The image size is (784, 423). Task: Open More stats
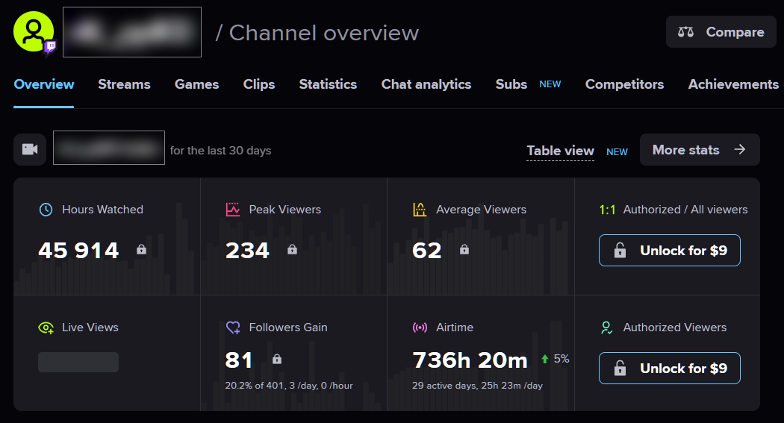[700, 149]
